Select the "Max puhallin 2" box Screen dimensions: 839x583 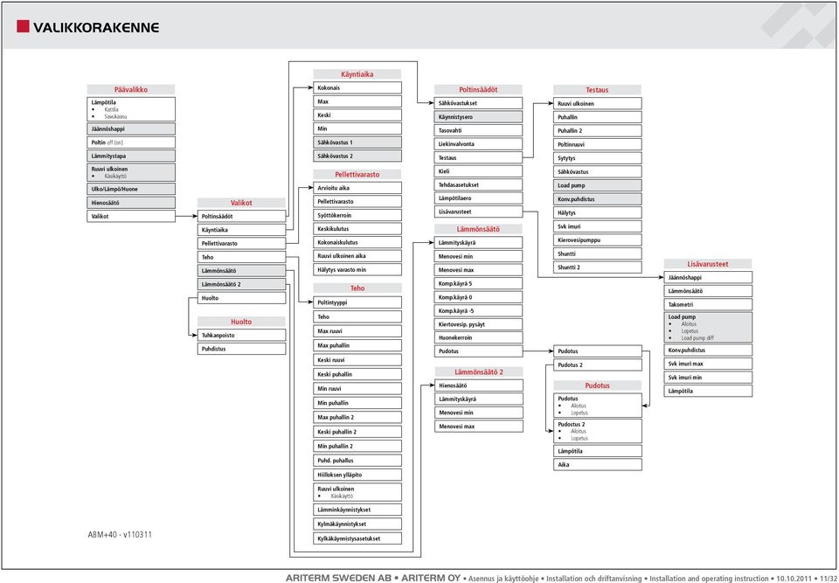[x=357, y=417]
